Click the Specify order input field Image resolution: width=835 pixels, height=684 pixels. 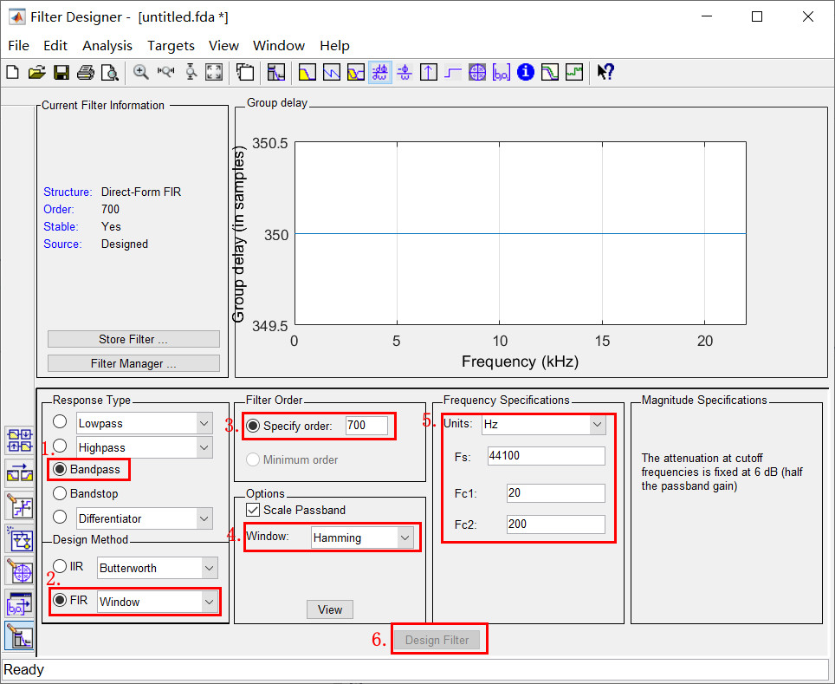pyautogui.click(x=366, y=426)
